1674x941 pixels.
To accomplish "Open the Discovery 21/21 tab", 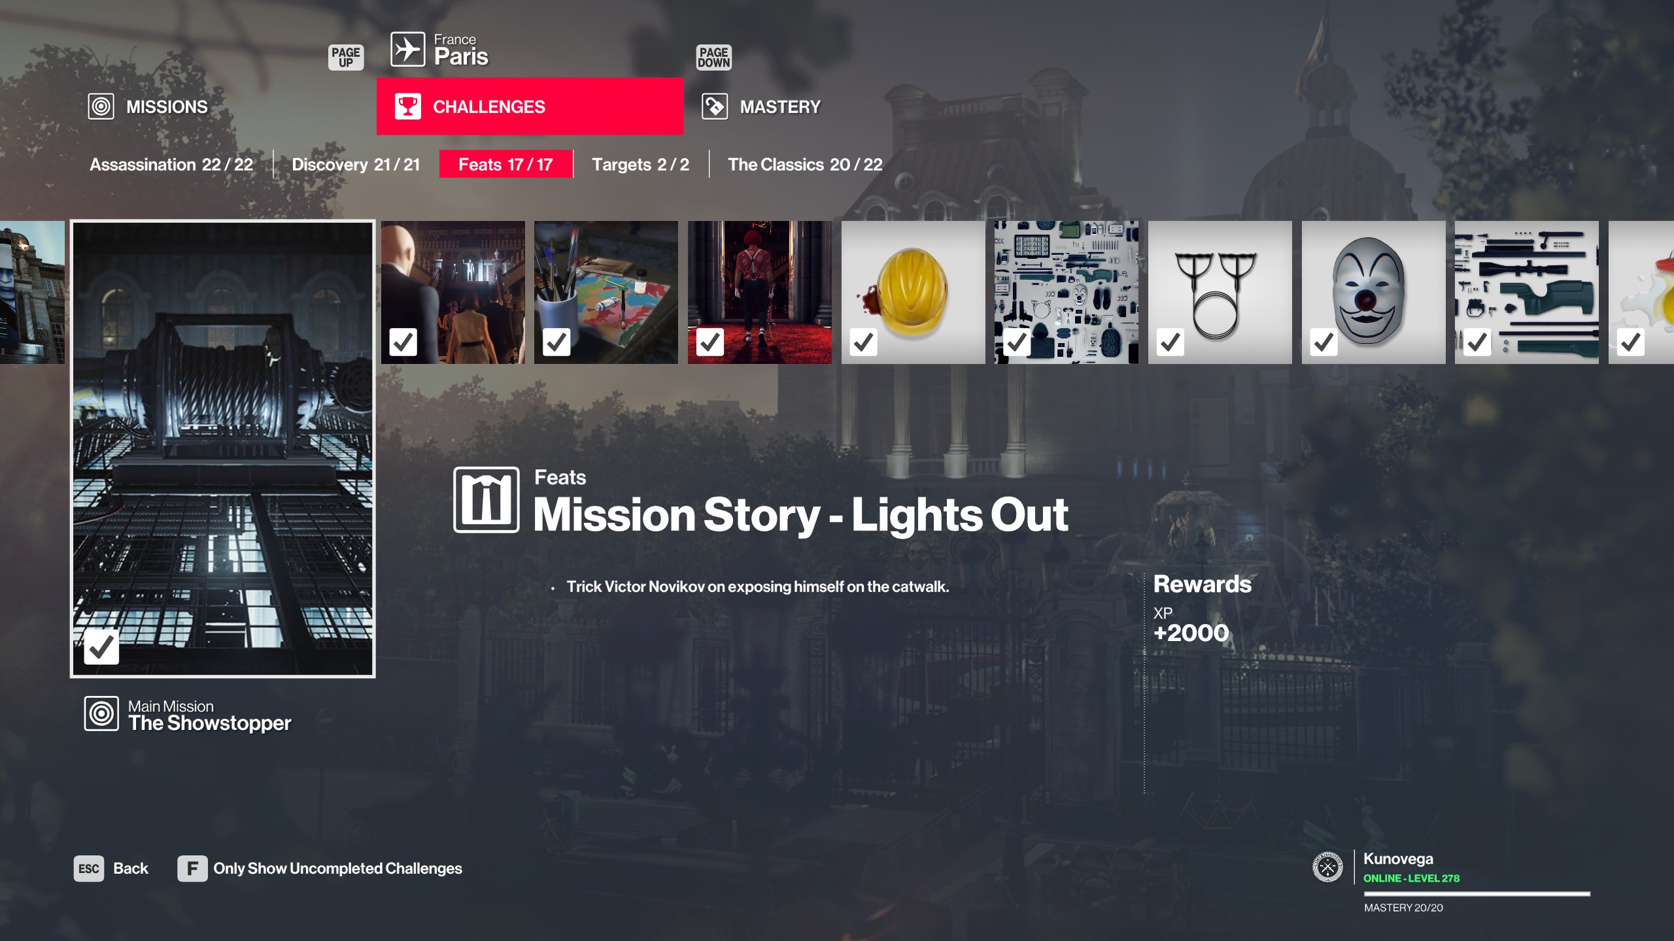I will point(356,165).
